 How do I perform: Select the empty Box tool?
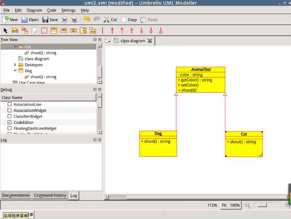[44, 31]
